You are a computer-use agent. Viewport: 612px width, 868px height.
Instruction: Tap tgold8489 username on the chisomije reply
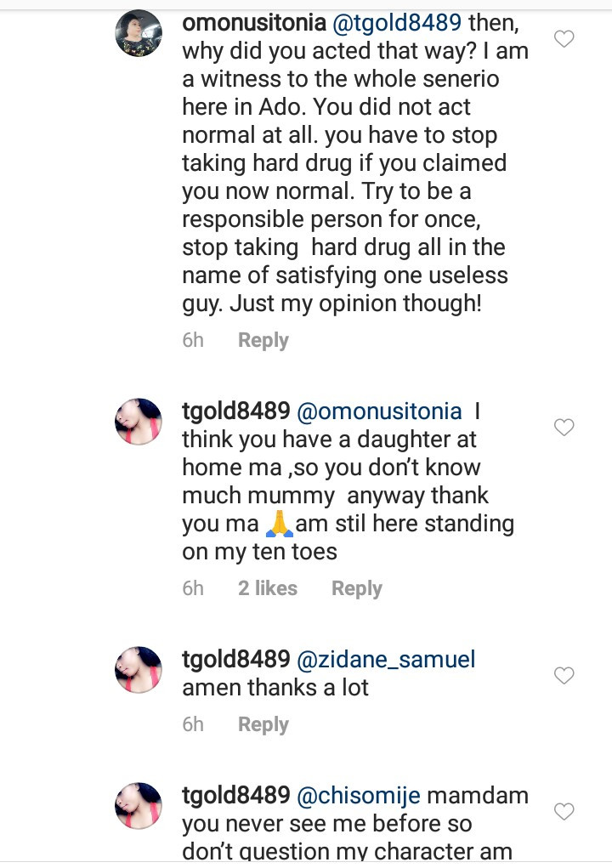coord(235,796)
